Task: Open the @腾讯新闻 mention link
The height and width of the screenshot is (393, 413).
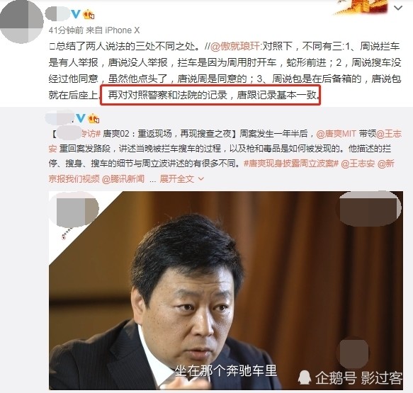Action: coord(123,179)
